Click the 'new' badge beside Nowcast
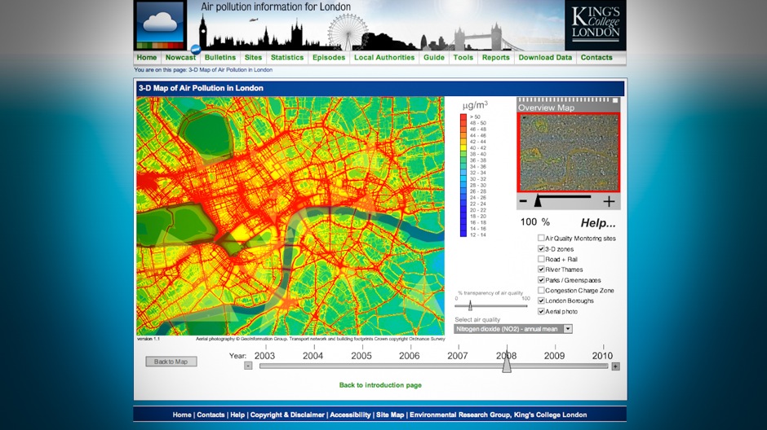The height and width of the screenshot is (430, 767). (196, 50)
